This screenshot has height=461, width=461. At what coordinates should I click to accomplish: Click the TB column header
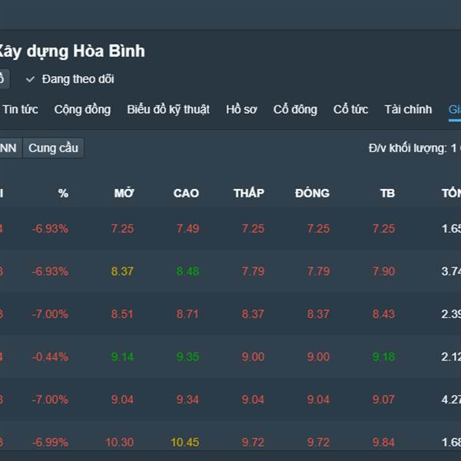pyautogui.click(x=387, y=194)
